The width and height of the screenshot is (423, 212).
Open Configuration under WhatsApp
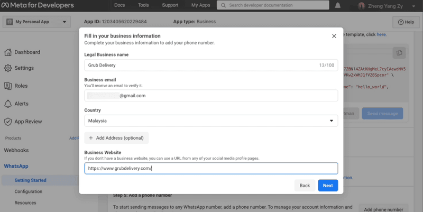[29, 191]
